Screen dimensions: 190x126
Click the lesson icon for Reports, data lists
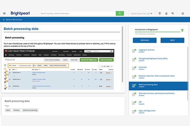(x=134, y=77)
